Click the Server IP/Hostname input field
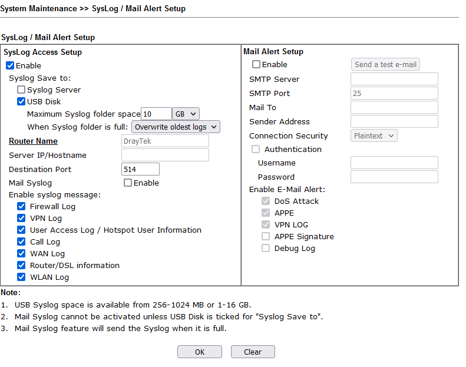The image size is (466, 367). 165,155
